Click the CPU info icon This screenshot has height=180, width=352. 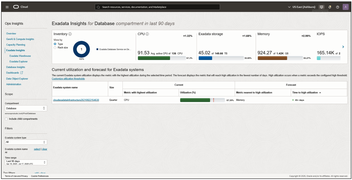coord(147,34)
